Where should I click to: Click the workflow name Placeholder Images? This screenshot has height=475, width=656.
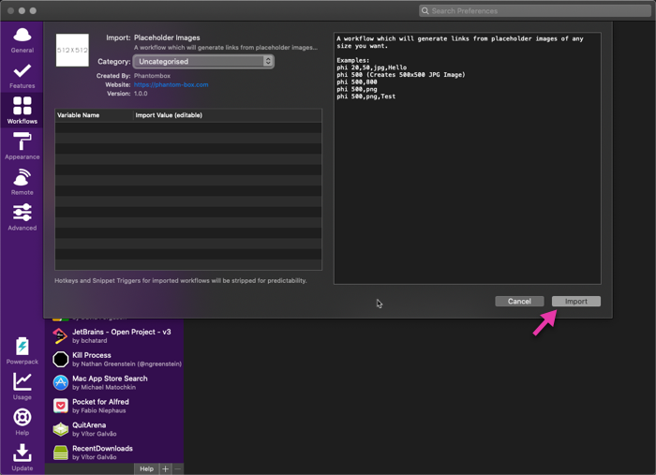tap(167, 37)
